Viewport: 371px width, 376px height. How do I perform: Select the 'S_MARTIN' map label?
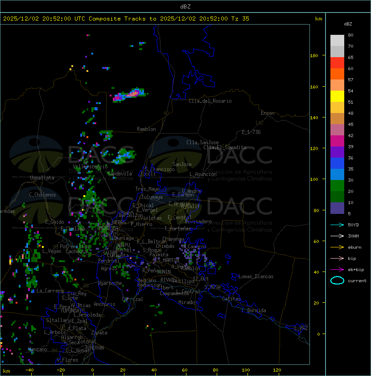coord(168,260)
